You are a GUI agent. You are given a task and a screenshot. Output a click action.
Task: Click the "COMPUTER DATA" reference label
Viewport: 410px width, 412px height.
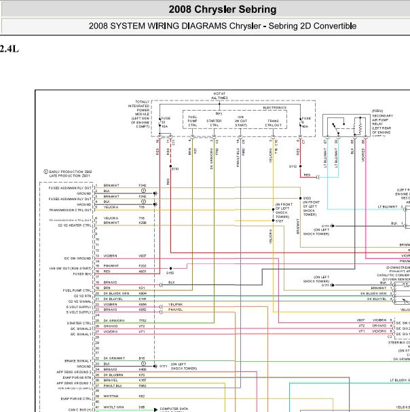(174, 409)
